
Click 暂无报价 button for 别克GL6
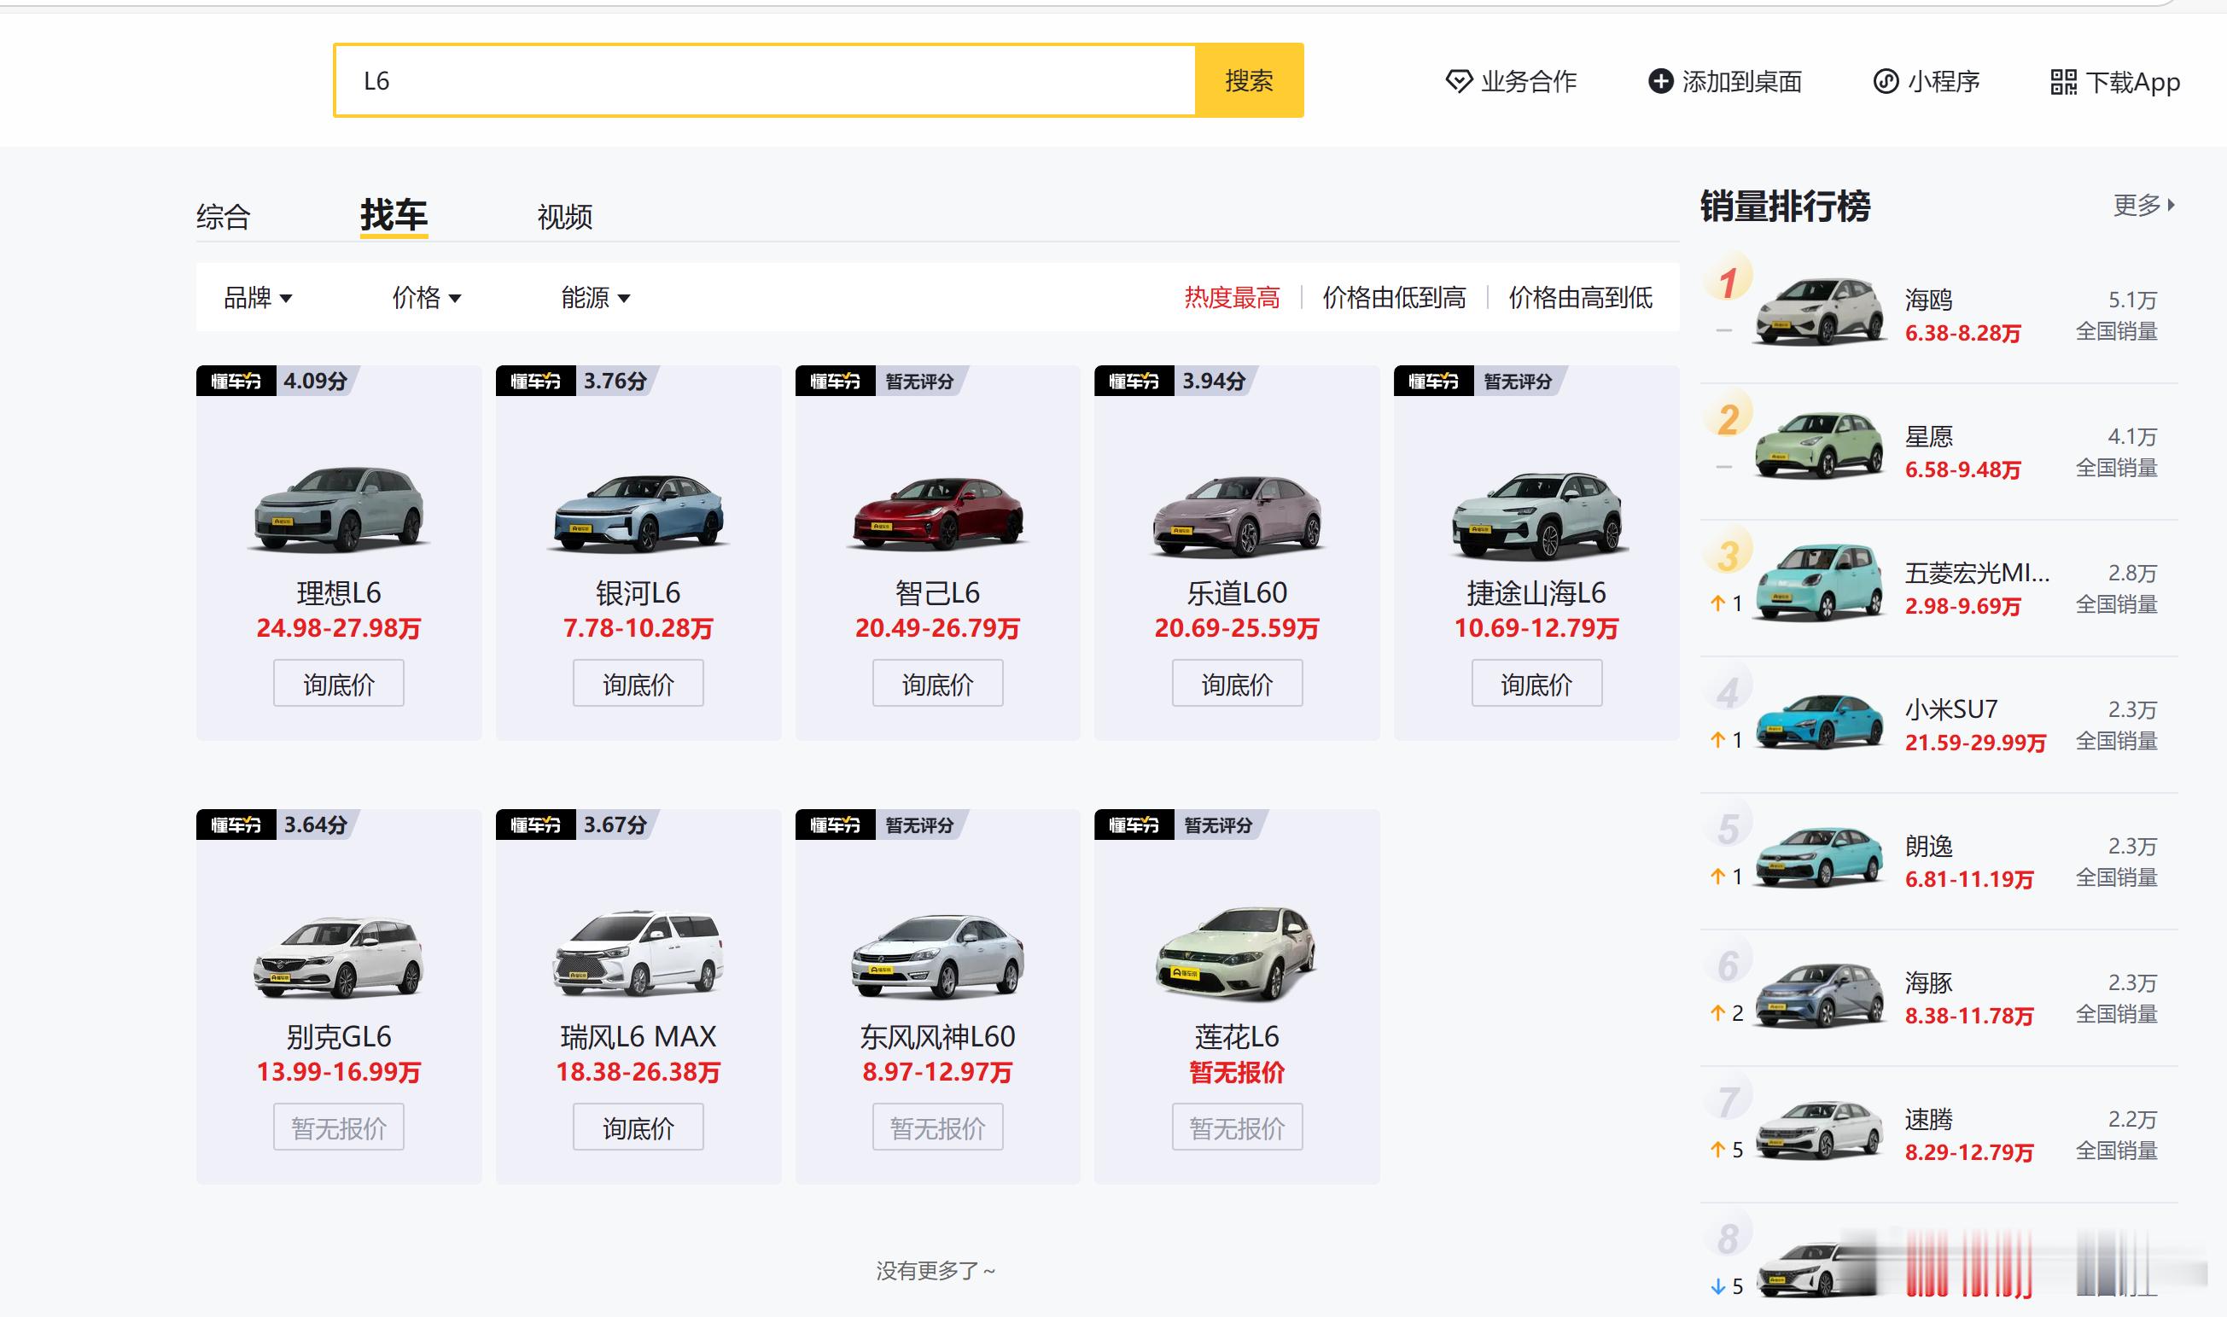click(339, 1127)
